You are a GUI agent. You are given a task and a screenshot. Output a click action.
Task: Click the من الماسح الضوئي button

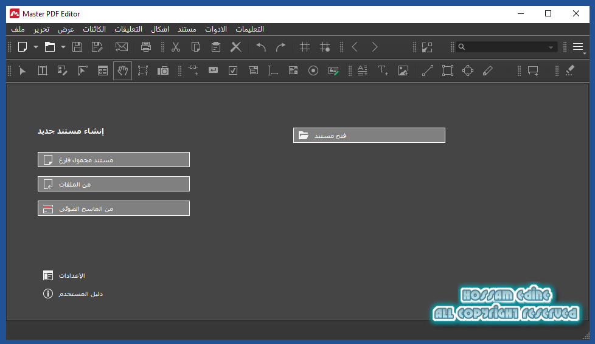114,208
